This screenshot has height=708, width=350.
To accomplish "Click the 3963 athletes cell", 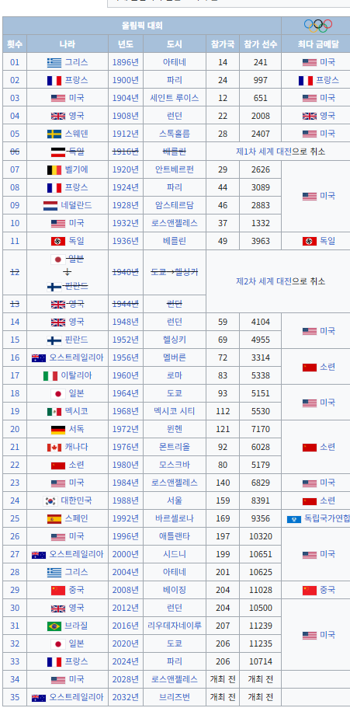I will (x=260, y=241).
